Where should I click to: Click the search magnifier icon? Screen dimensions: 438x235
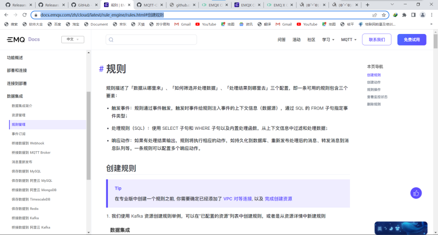[x=111, y=40]
